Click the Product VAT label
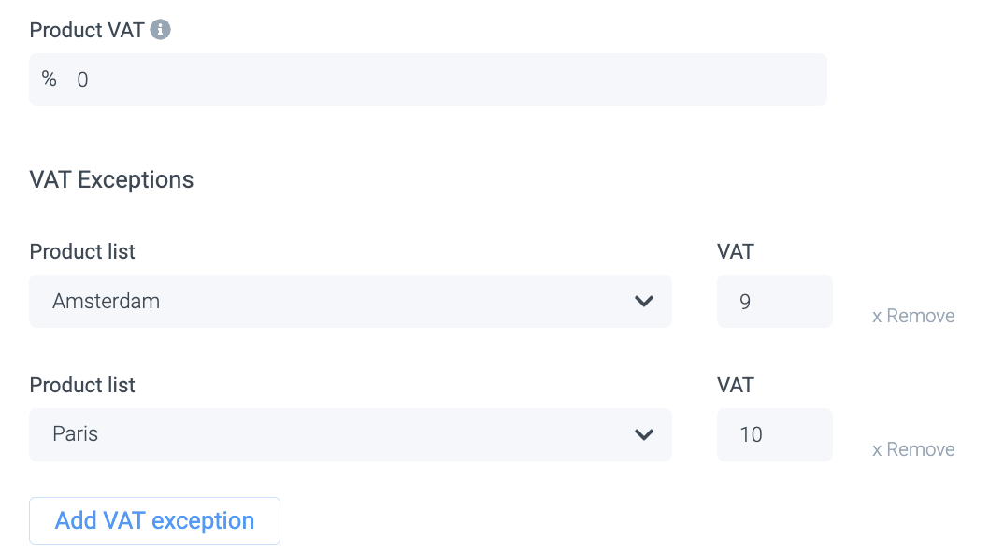1004x553 pixels. click(87, 31)
